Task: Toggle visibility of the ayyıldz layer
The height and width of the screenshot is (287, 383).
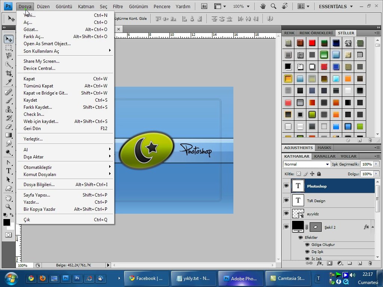Action: (x=286, y=213)
